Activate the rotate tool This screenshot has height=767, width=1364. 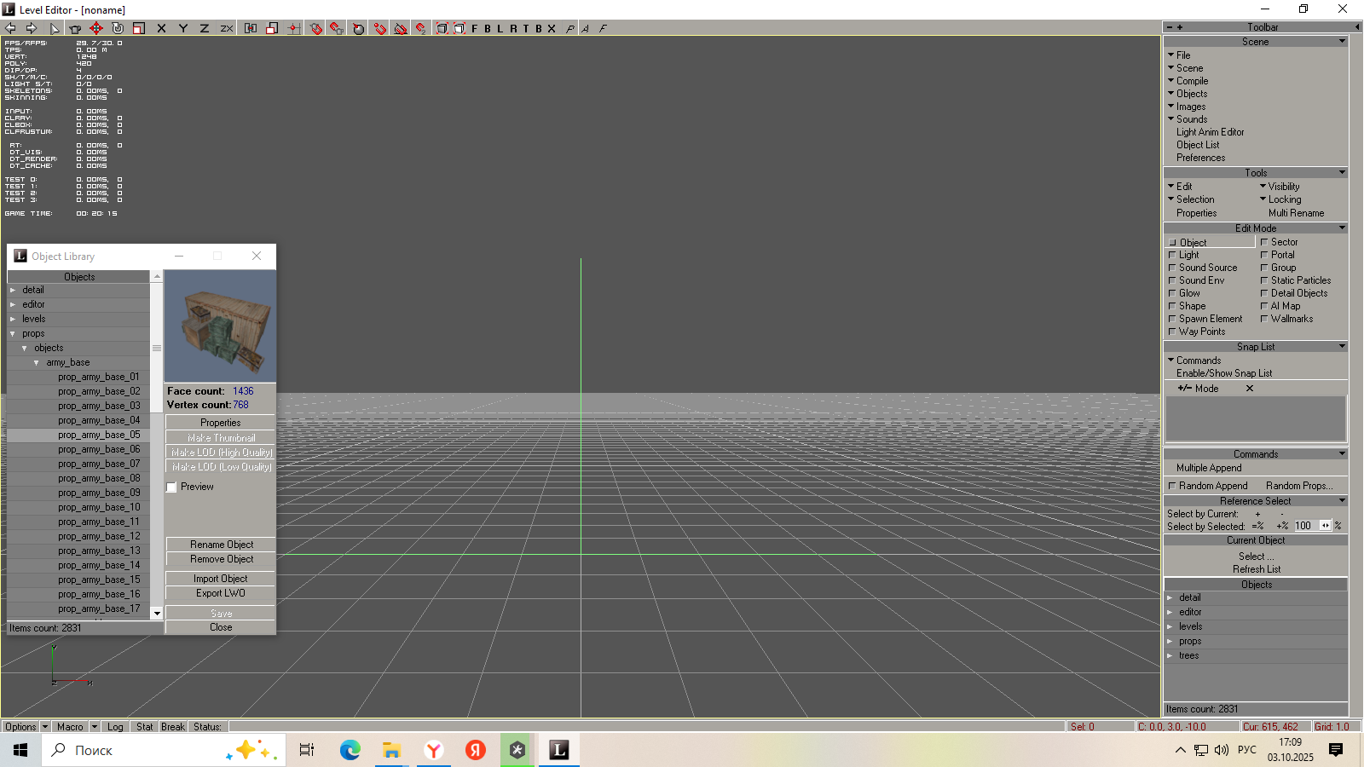(118, 28)
